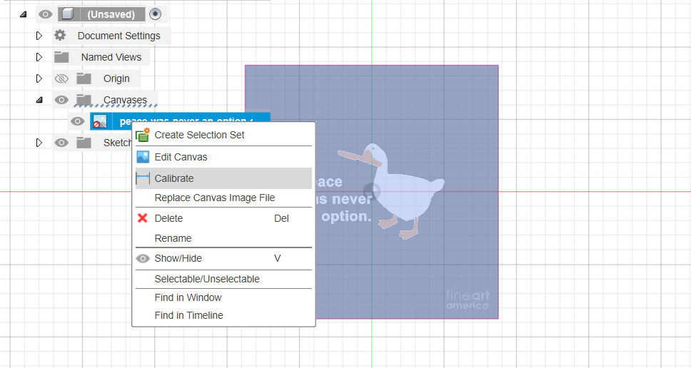Viewport: 691px width, 368px height.
Task: Select Show/Hide menu entry
Action: click(224, 258)
